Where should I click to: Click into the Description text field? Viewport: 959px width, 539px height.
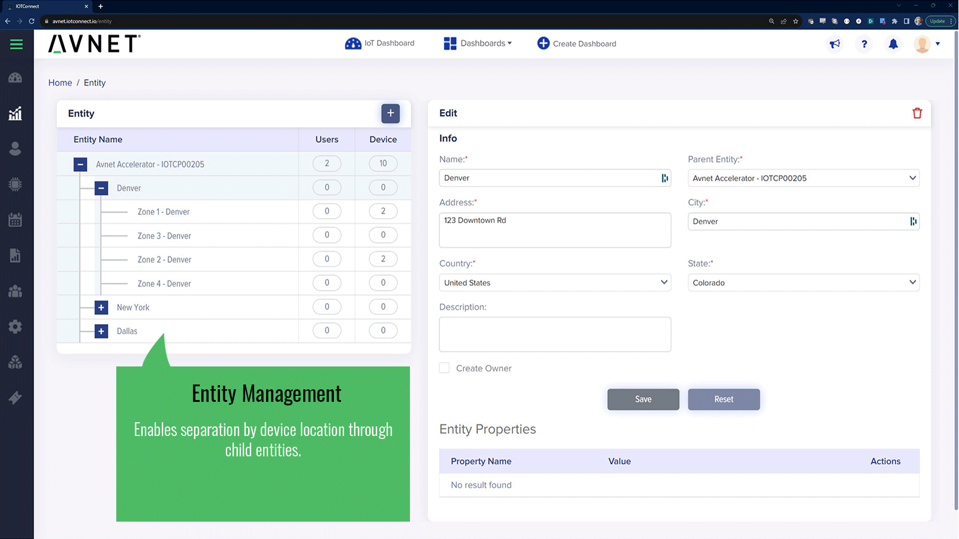554,334
